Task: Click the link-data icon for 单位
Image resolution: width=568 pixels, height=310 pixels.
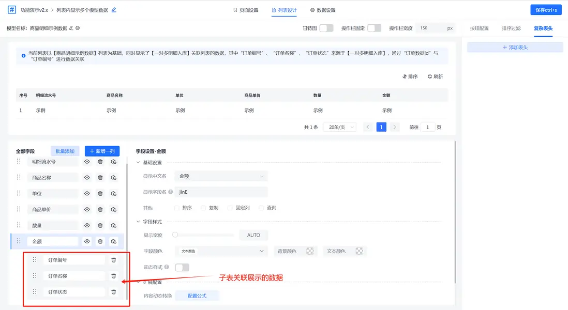Action: 114,194
